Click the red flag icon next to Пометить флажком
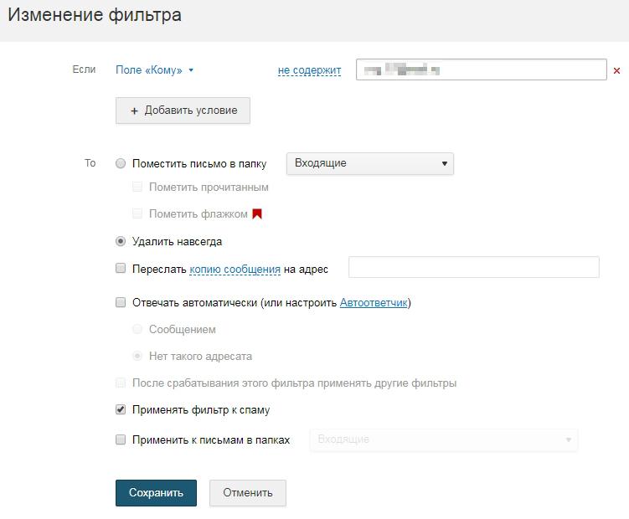 point(257,213)
